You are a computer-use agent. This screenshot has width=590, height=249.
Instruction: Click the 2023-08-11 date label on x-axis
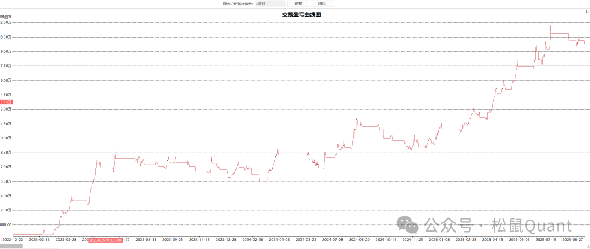coord(146,239)
